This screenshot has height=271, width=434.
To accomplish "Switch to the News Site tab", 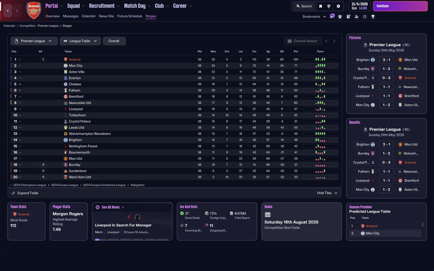I will coord(106,16).
